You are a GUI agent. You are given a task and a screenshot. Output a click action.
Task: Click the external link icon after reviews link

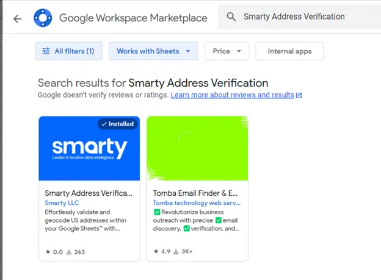pos(299,96)
